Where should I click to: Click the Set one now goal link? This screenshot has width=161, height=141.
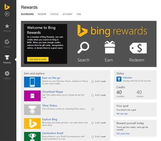[x=122, y=114]
